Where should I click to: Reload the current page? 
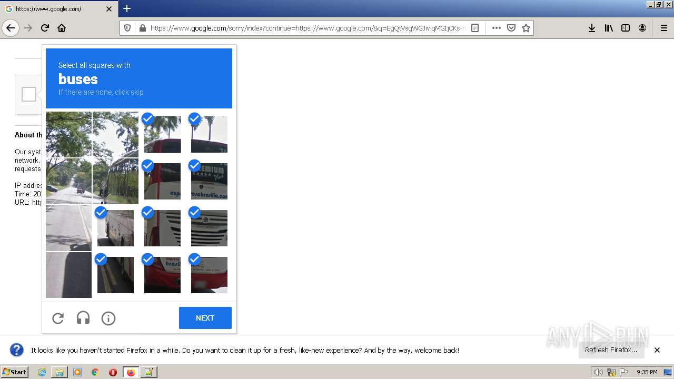pyautogui.click(x=45, y=28)
